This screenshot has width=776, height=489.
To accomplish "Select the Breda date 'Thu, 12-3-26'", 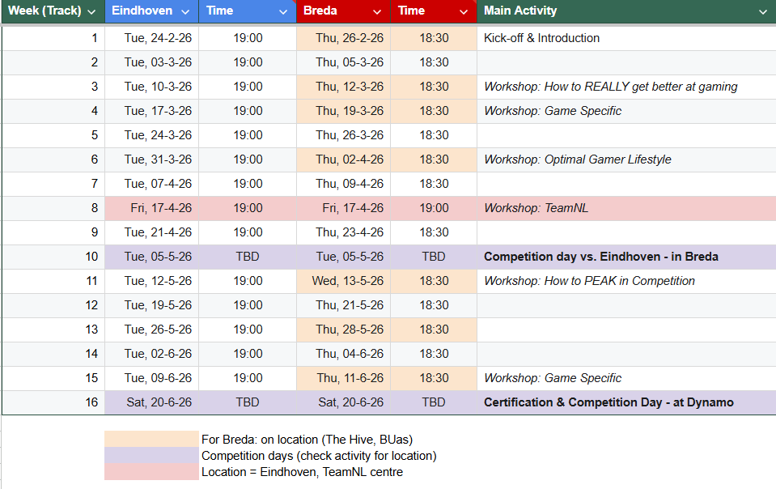I will pos(343,87).
